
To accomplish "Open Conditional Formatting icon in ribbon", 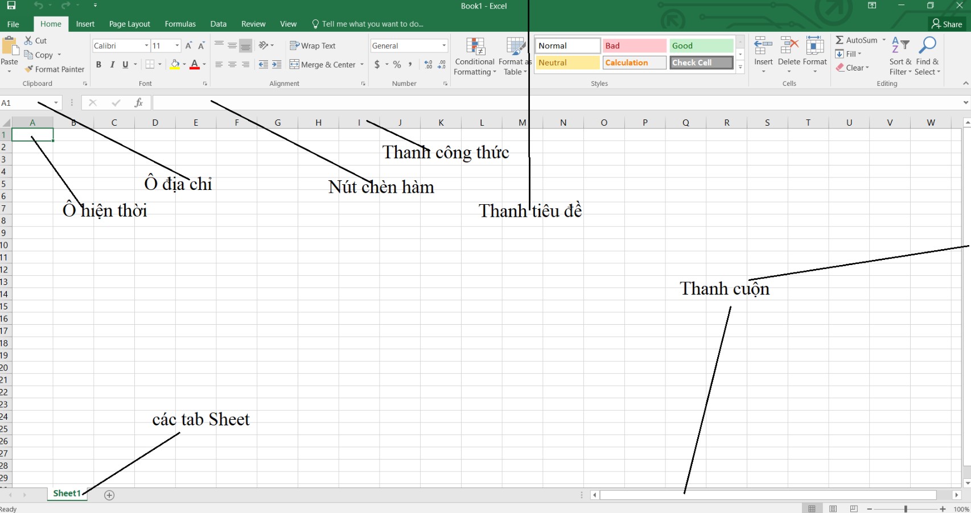I will pos(475,47).
